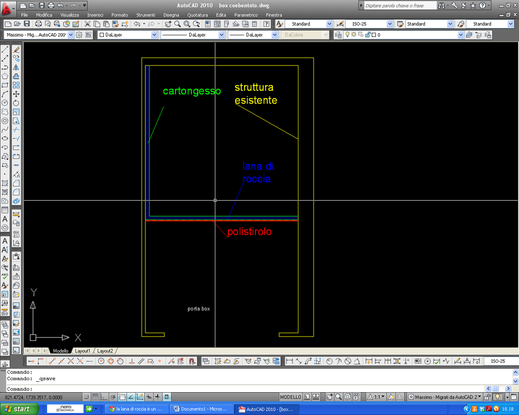
Task: Switch to the Layout2 tab
Action: click(x=105, y=351)
